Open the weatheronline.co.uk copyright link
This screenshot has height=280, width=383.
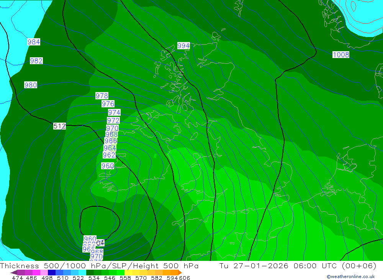click(x=351, y=277)
